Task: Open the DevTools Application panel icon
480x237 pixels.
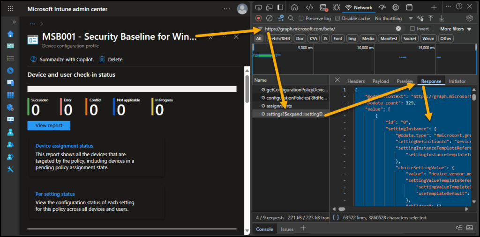Action: tap(409, 7)
